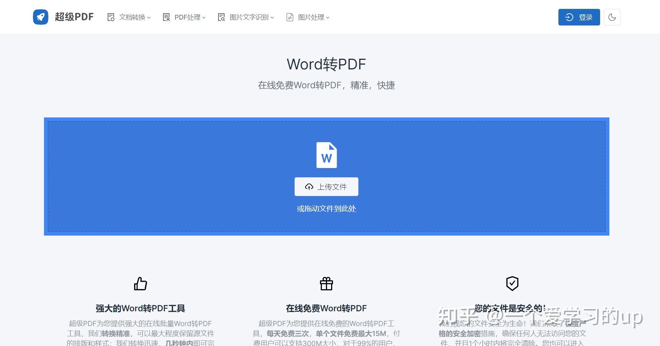Click the thumbs-up icon above 强大的Word转PDF工具
Screen dimensions: 660x346
tap(140, 284)
